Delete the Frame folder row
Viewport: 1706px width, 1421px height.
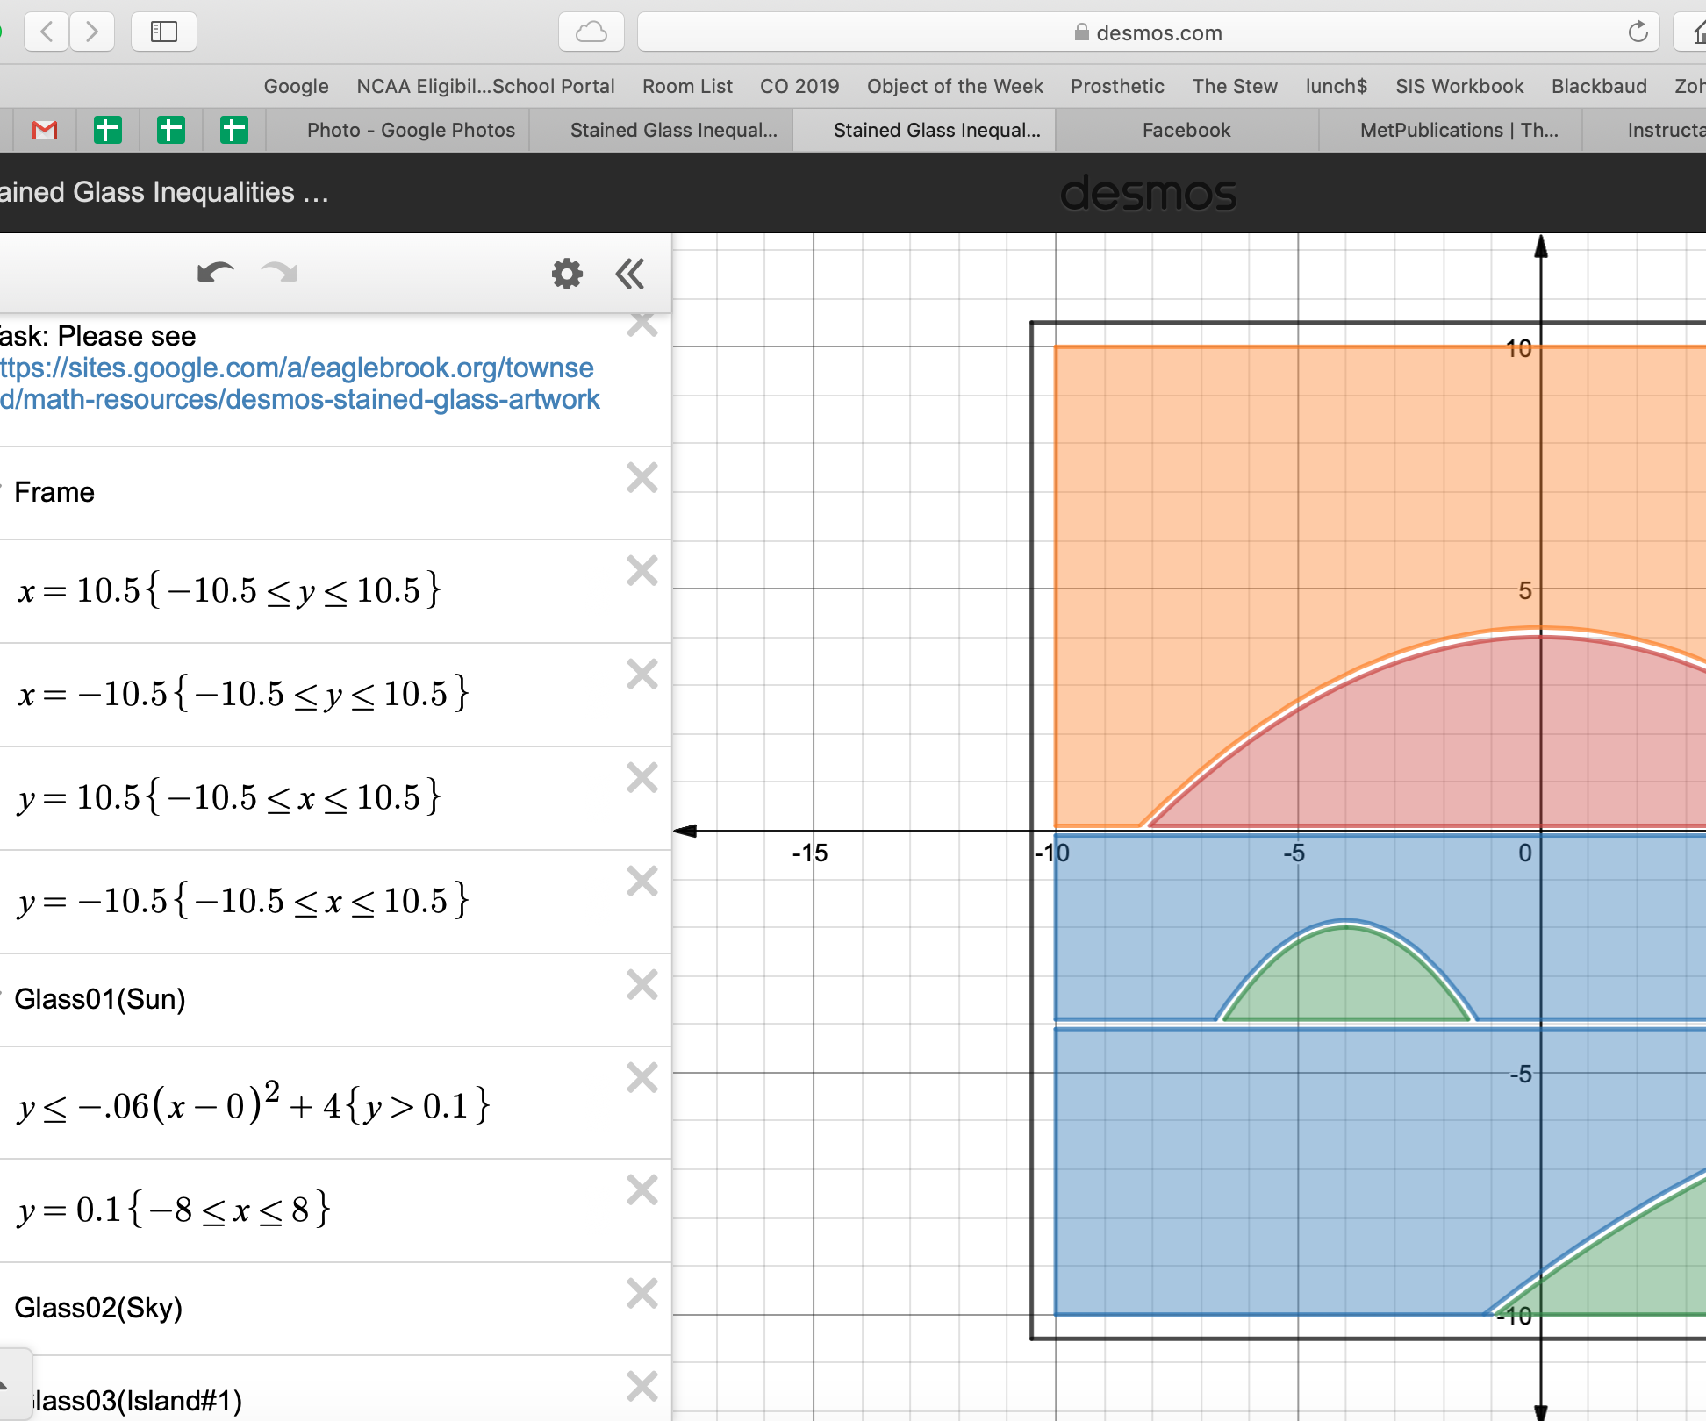pos(642,478)
